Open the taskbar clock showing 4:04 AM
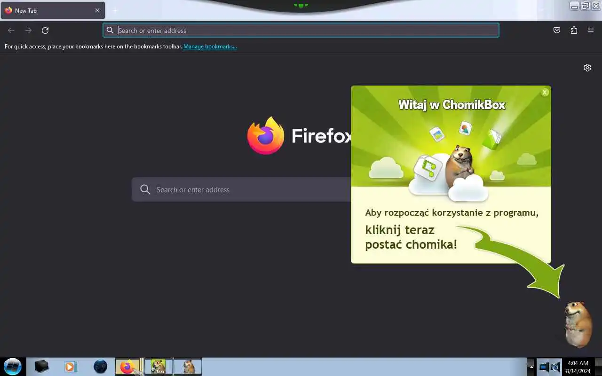 578,367
